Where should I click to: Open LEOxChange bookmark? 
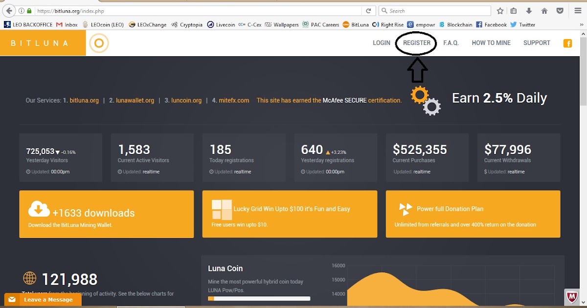(148, 24)
